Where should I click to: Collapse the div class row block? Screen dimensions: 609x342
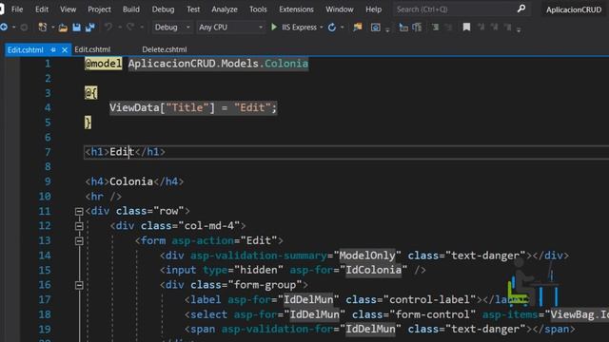tap(79, 211)
